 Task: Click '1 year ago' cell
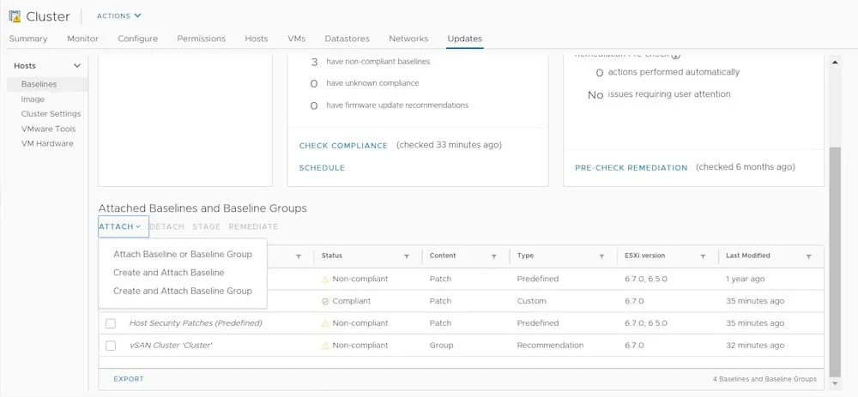point(745,279)
